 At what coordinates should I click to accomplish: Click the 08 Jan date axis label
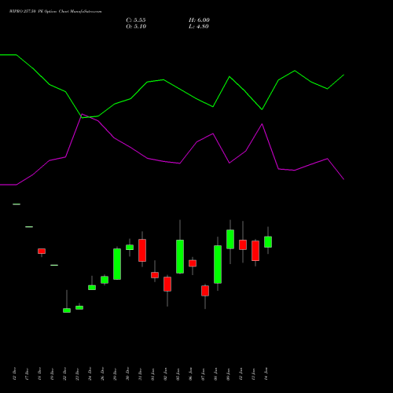215,374
